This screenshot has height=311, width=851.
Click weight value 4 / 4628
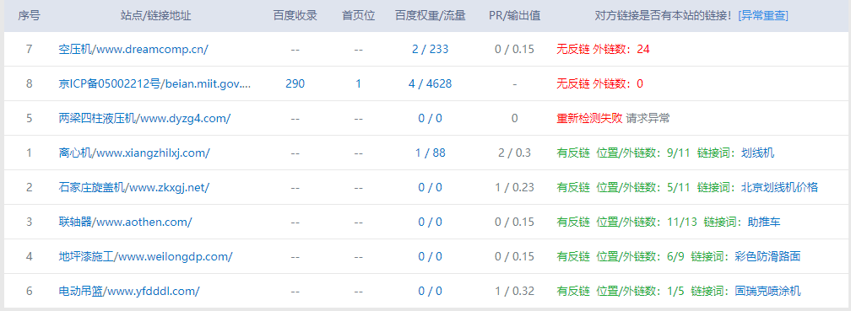(x=430, y=84)
